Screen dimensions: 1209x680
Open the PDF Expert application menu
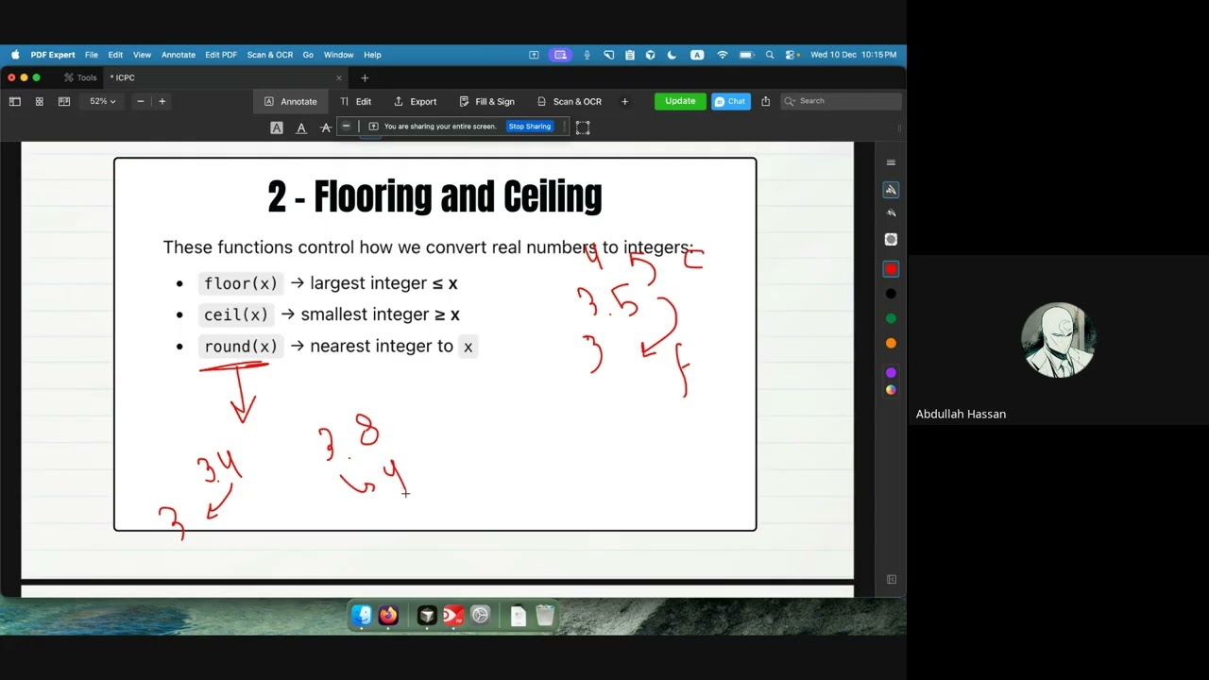pos(53,55)
